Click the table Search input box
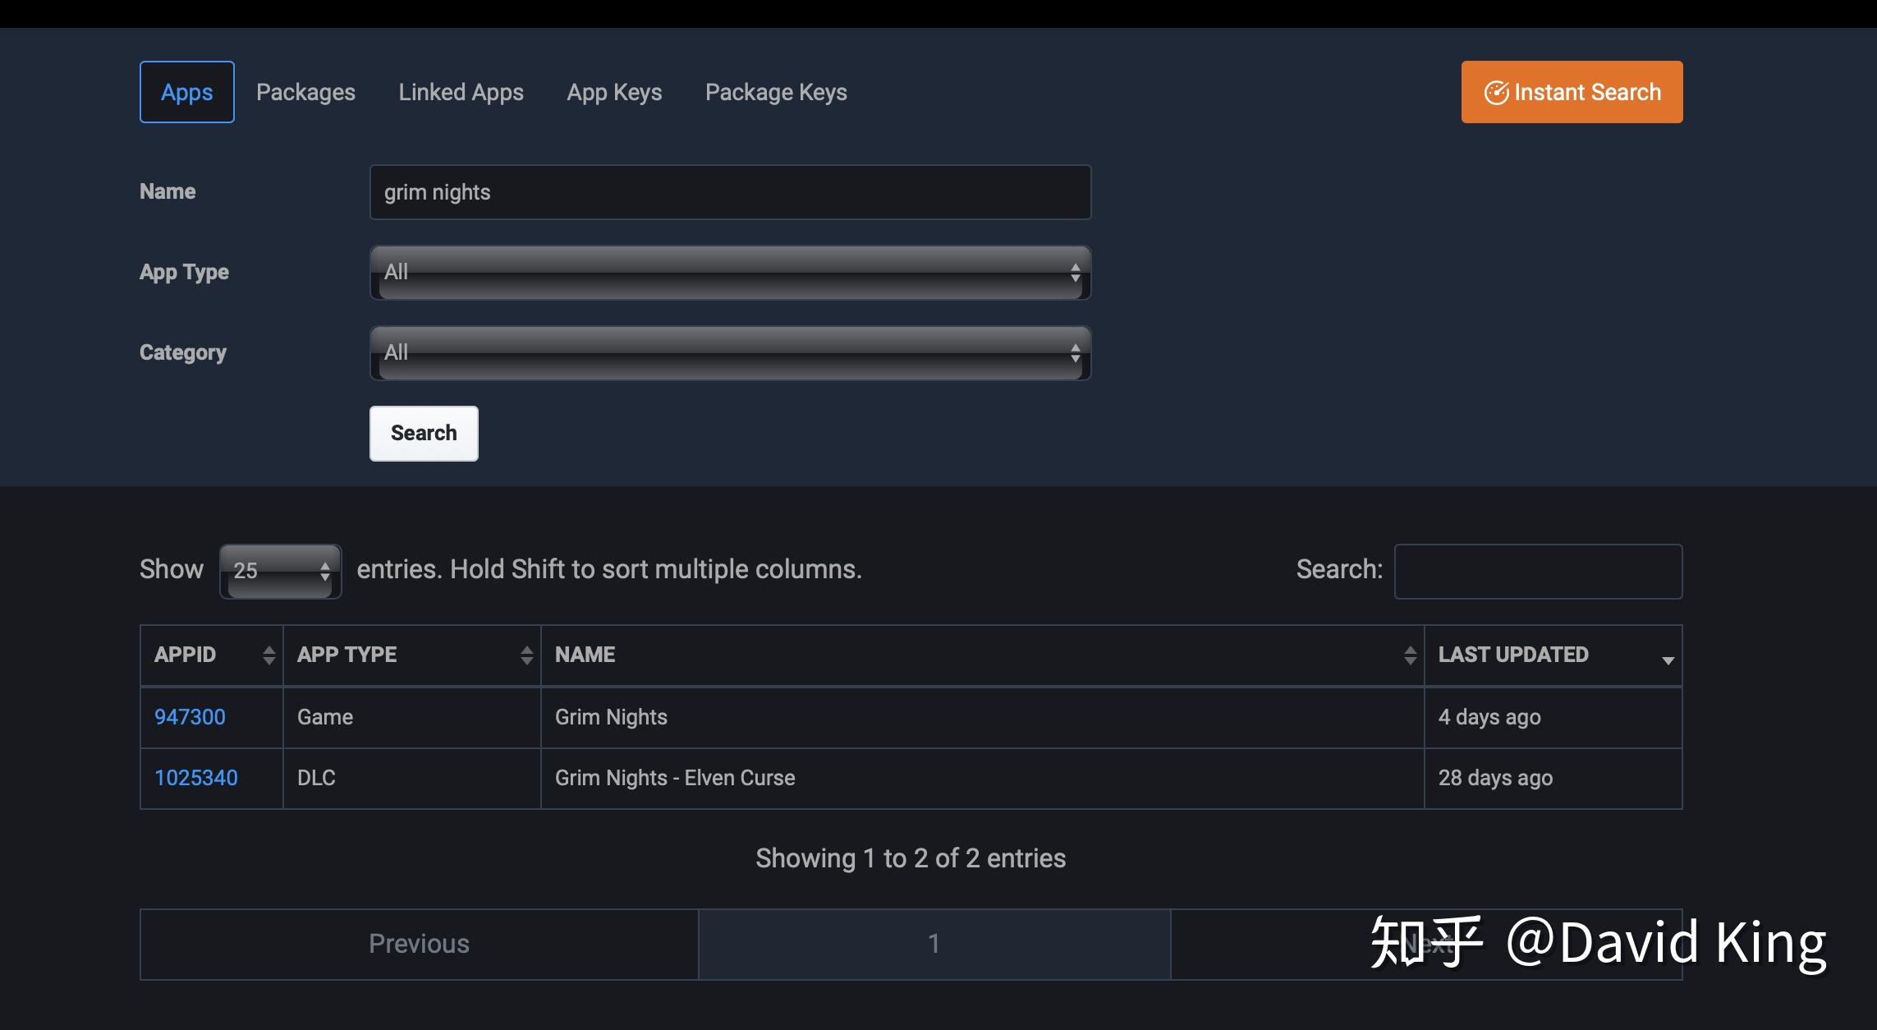The width and height of the screenshot is (1877, 1030). (x=1538, y=570)
